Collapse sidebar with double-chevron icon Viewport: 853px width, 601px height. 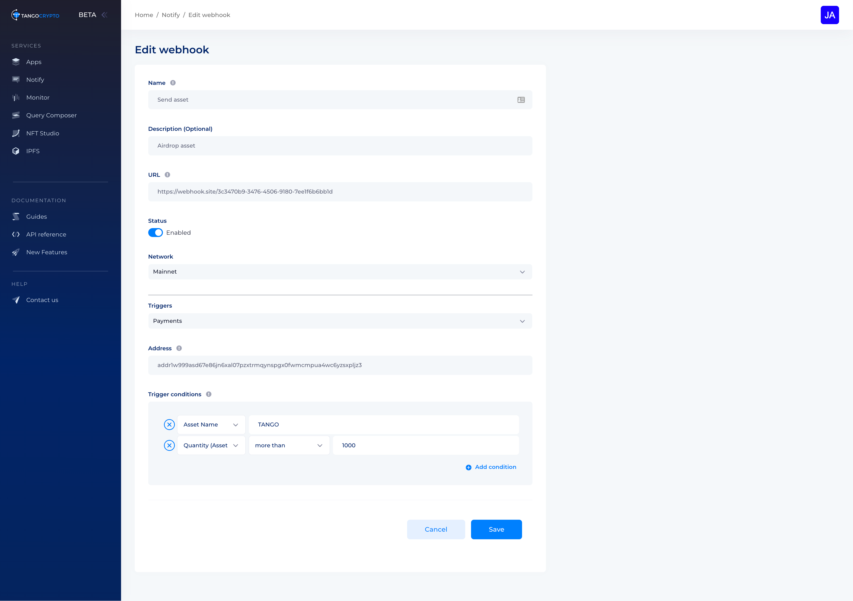(104, 15)
